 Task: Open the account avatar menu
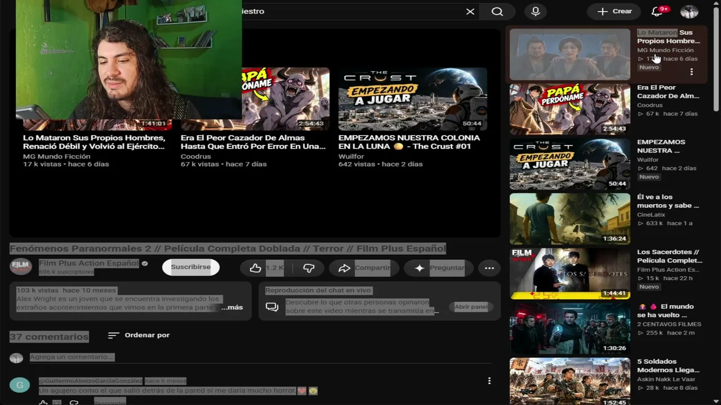coord(689,11)
